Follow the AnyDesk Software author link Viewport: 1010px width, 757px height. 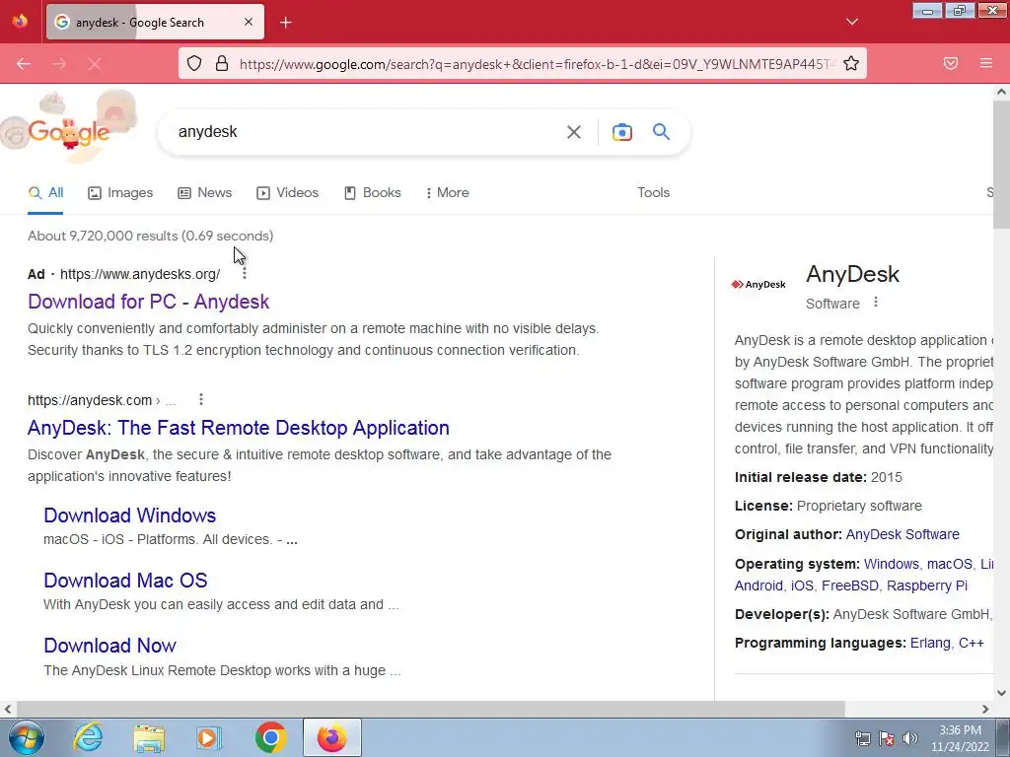902,535
